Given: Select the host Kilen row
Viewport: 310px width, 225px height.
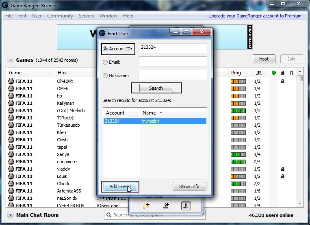Looking at the screenshot, I should pos(61,132).
